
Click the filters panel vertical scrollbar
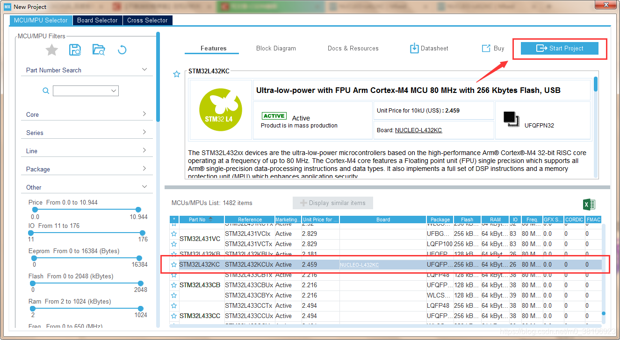tap(158, 77)
